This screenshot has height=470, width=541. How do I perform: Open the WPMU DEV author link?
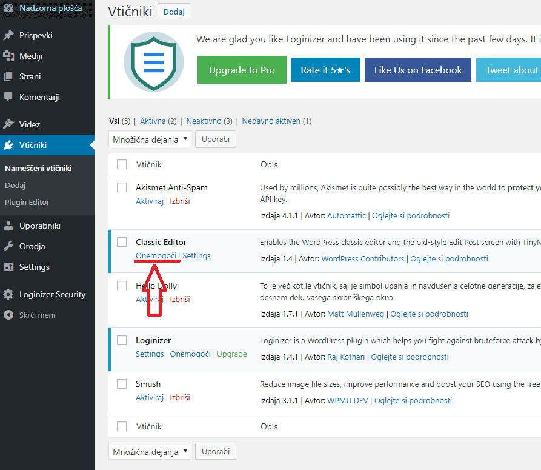tap(348, 401)
